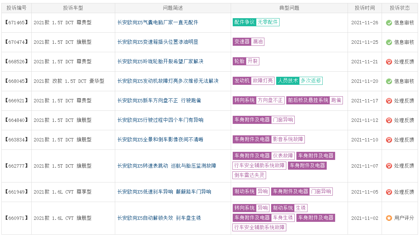
Task: Click the 仪表故障 tag
Action: point(283,156)
